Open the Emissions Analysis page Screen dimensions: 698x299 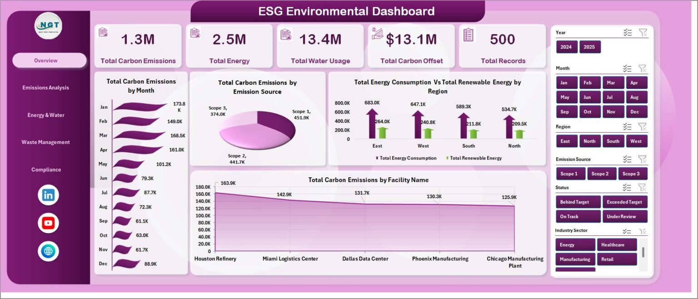[46, 88]
